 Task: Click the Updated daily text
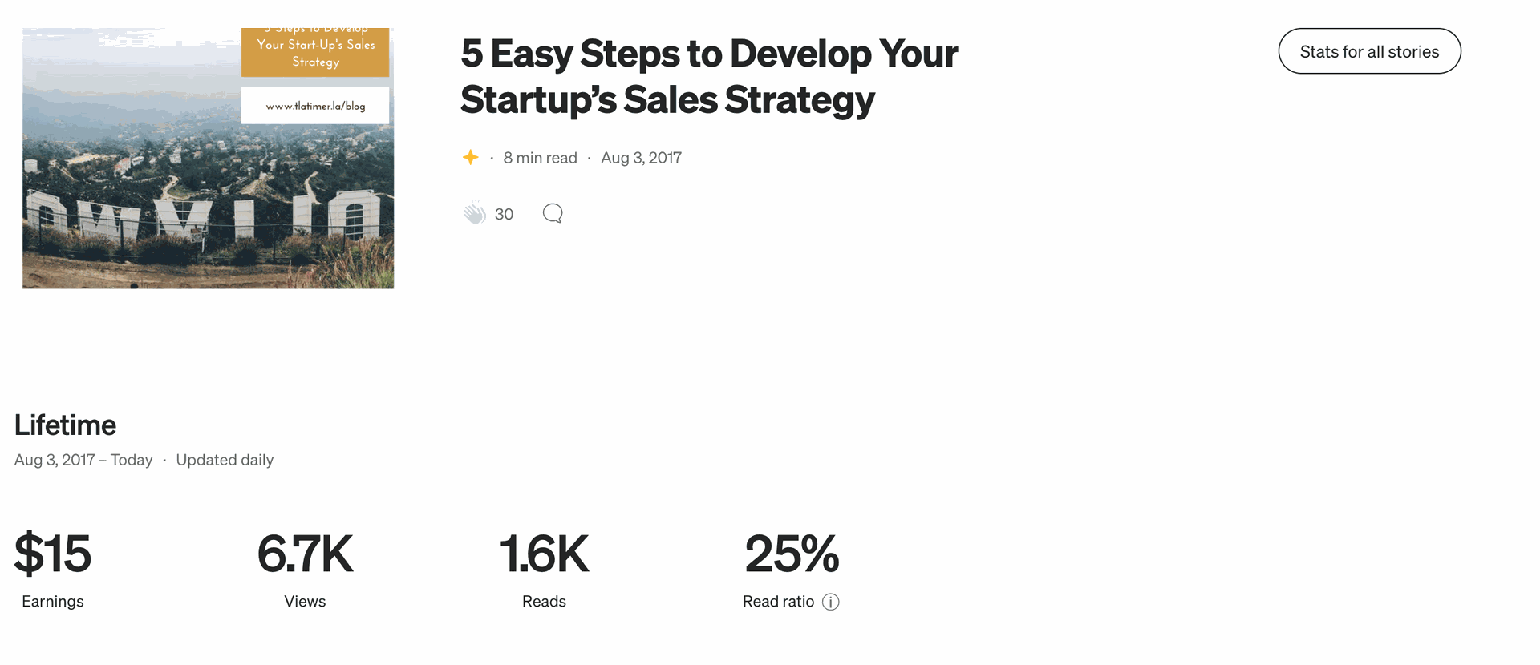point(225,460)
